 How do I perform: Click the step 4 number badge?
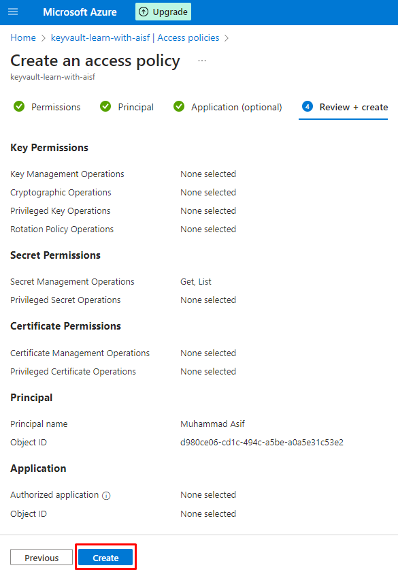[x=308, y=106]
